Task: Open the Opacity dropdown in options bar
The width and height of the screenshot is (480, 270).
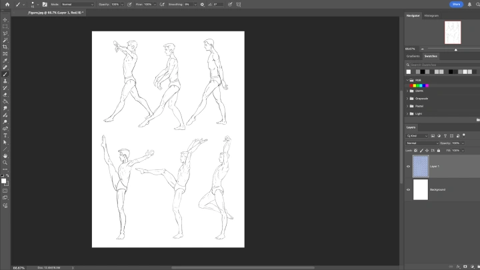Action: (122, 4)
